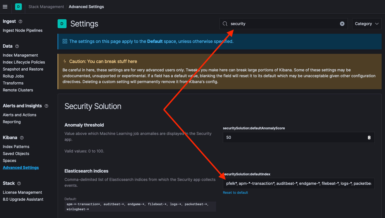Select Advanced Settings in sidebar

21,168
